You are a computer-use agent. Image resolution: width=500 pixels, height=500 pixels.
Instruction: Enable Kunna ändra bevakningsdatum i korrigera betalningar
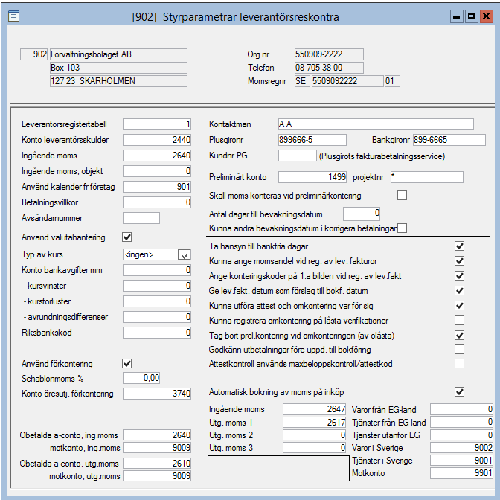[402, 228]
